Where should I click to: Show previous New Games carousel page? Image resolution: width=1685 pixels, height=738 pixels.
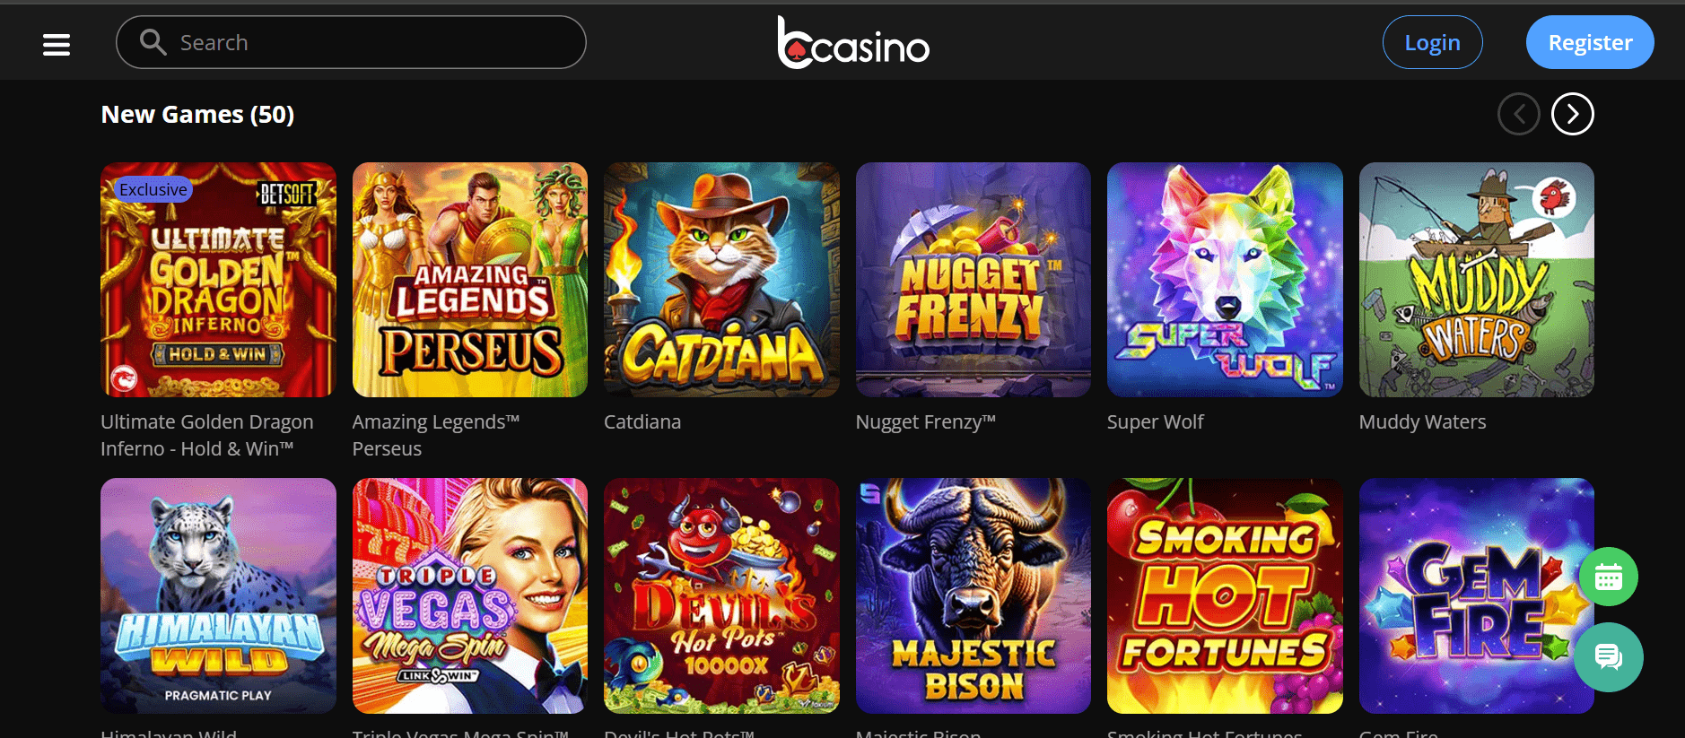[1519, 114]
